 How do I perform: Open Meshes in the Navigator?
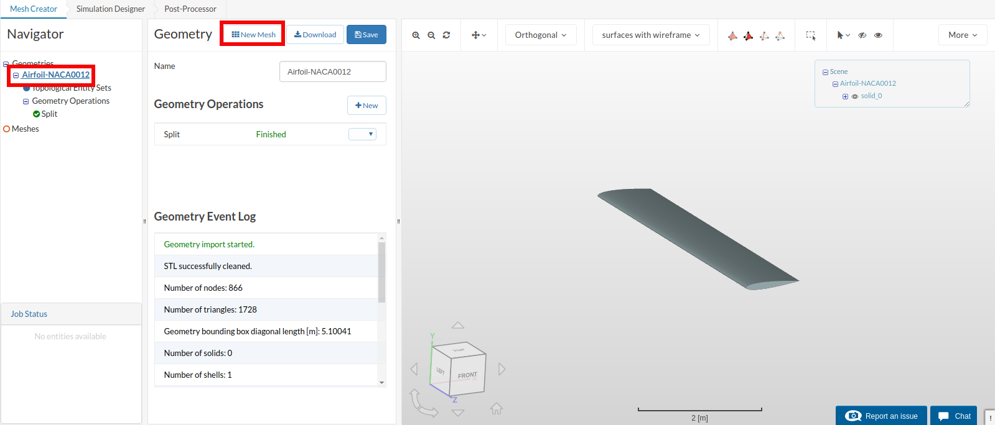coord(25,129)
